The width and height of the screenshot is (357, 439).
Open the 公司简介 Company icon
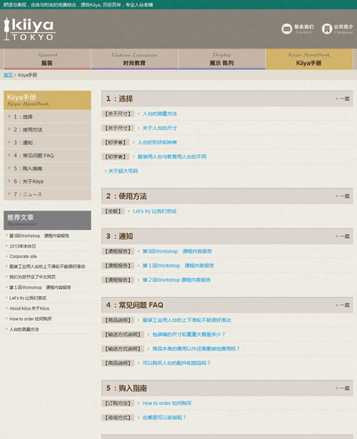pos(327,29)
